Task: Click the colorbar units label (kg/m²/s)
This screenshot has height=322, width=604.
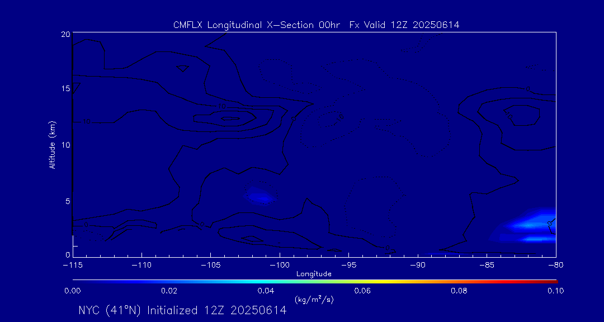Action: [314, 300]
